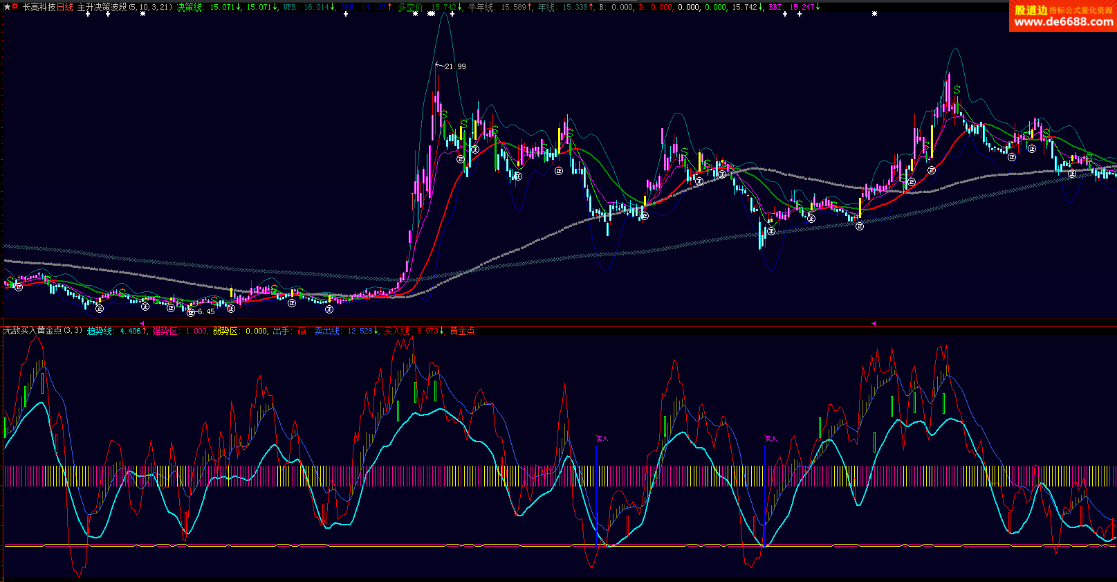
Task: Click the 6.45 low price label
Action: tap(204, 311)
